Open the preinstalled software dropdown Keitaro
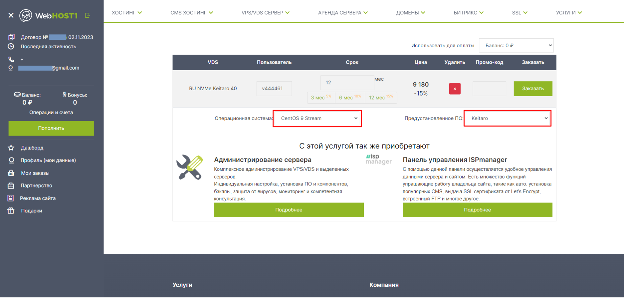The height and width of the screenshot is (301, 624). coord(508,118)
